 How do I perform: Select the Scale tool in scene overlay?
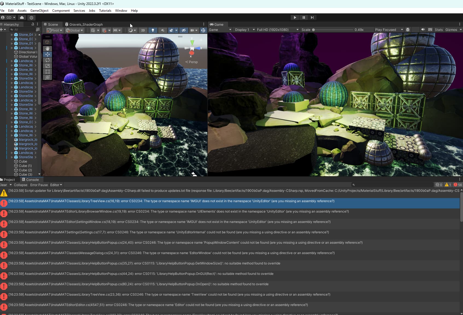47,66
